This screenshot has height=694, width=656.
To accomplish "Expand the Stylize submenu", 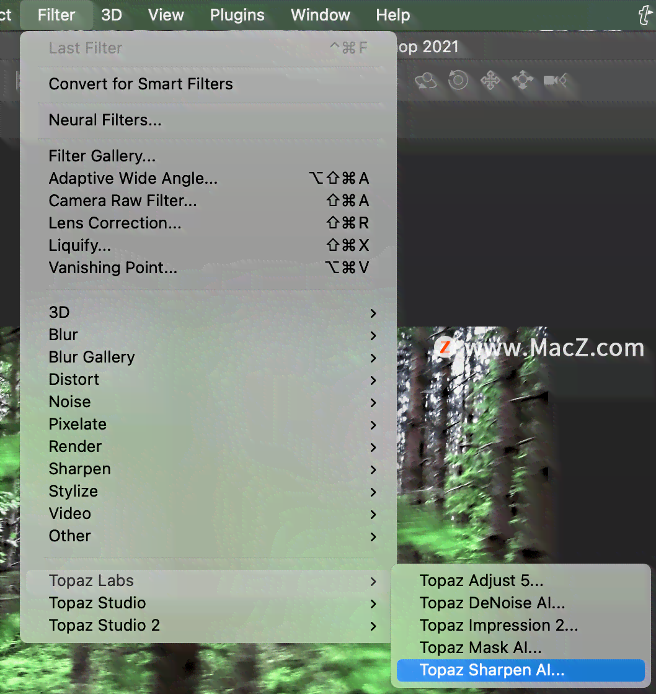I will pos(208,491).
